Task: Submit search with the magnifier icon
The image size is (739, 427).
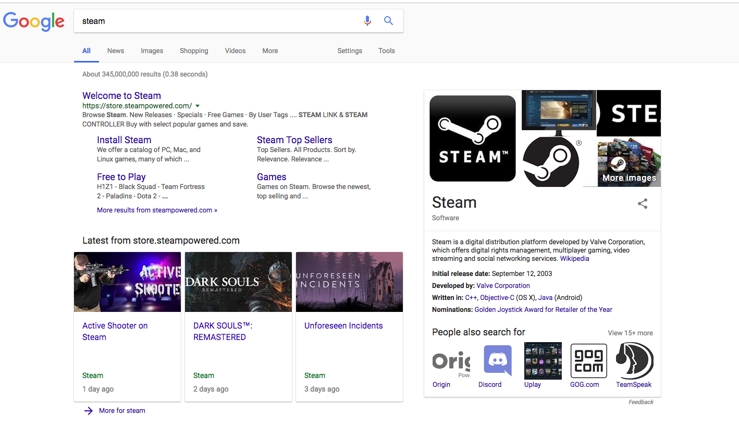Action: coord(388,21)
